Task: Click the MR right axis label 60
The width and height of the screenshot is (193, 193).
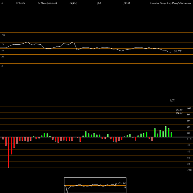Action: tap(188, 121)
